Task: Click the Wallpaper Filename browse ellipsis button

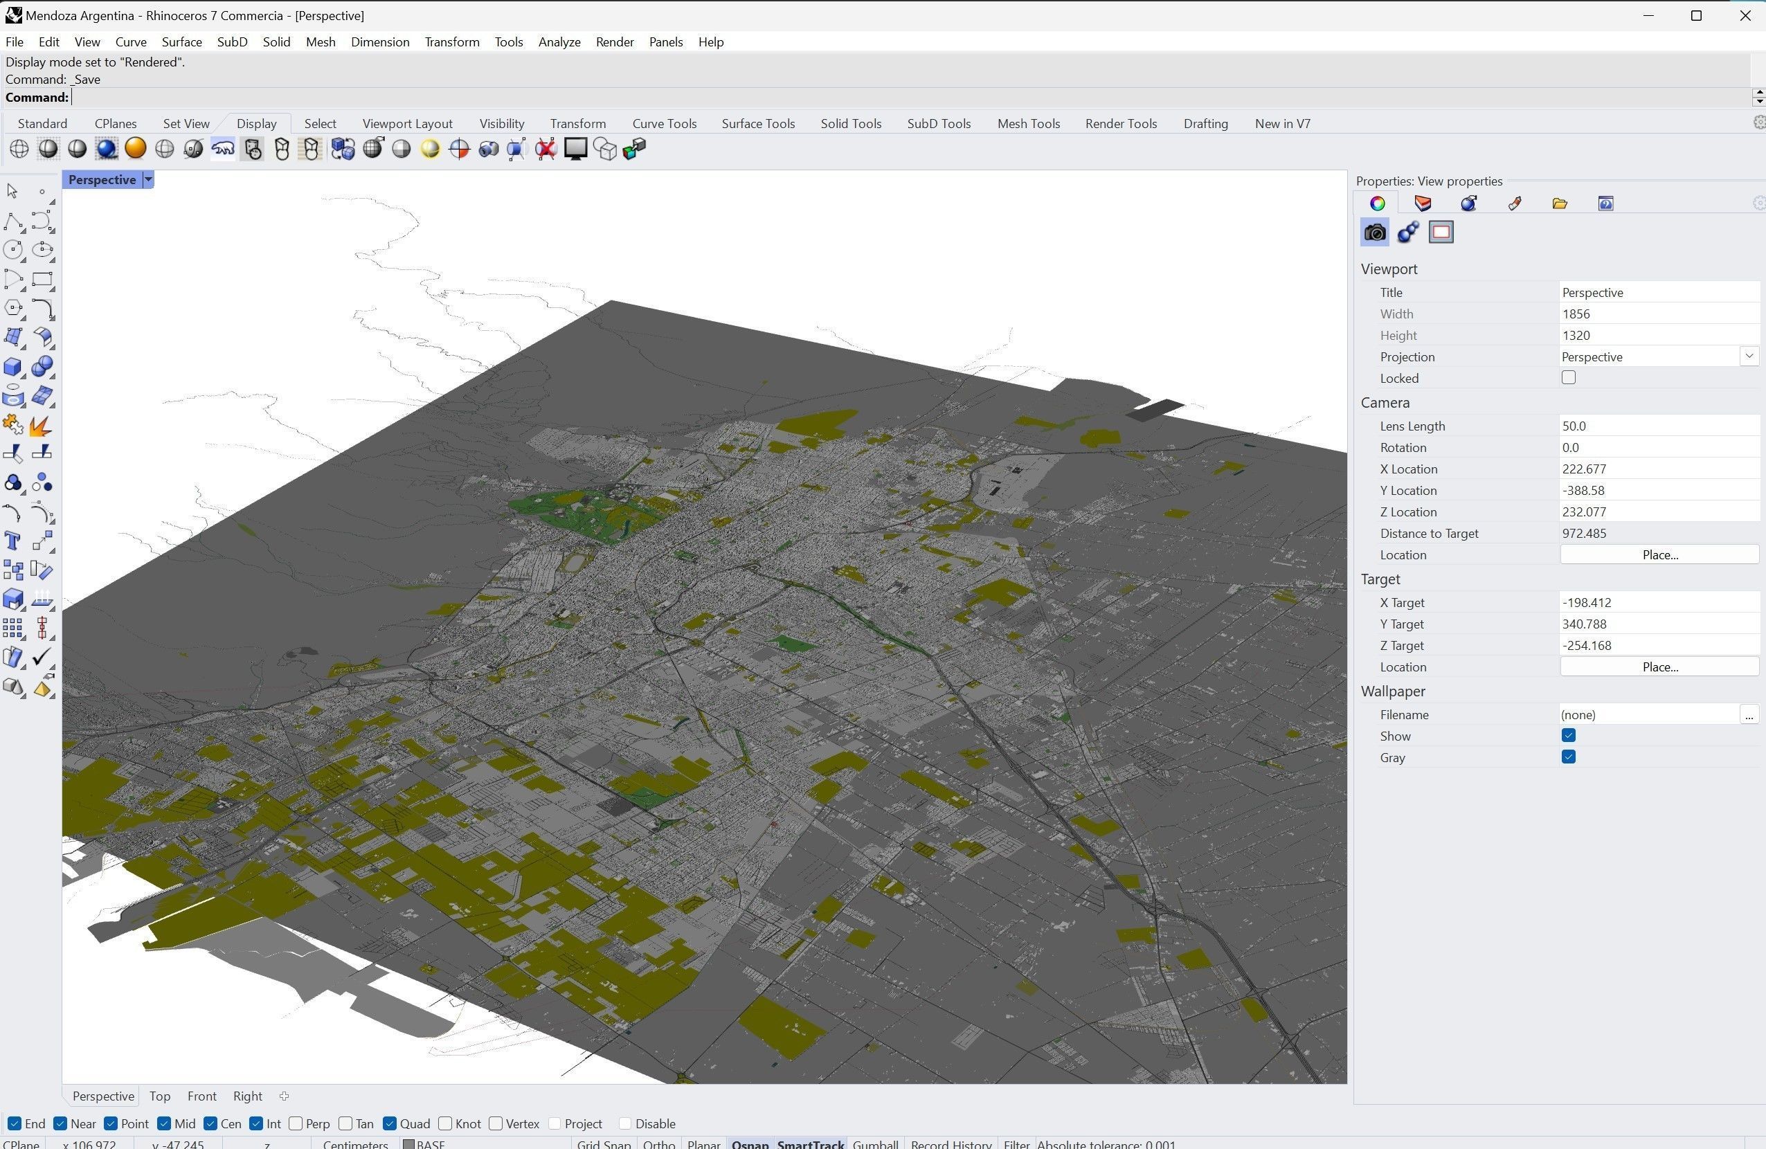Action: click(x=1749, y=715)
